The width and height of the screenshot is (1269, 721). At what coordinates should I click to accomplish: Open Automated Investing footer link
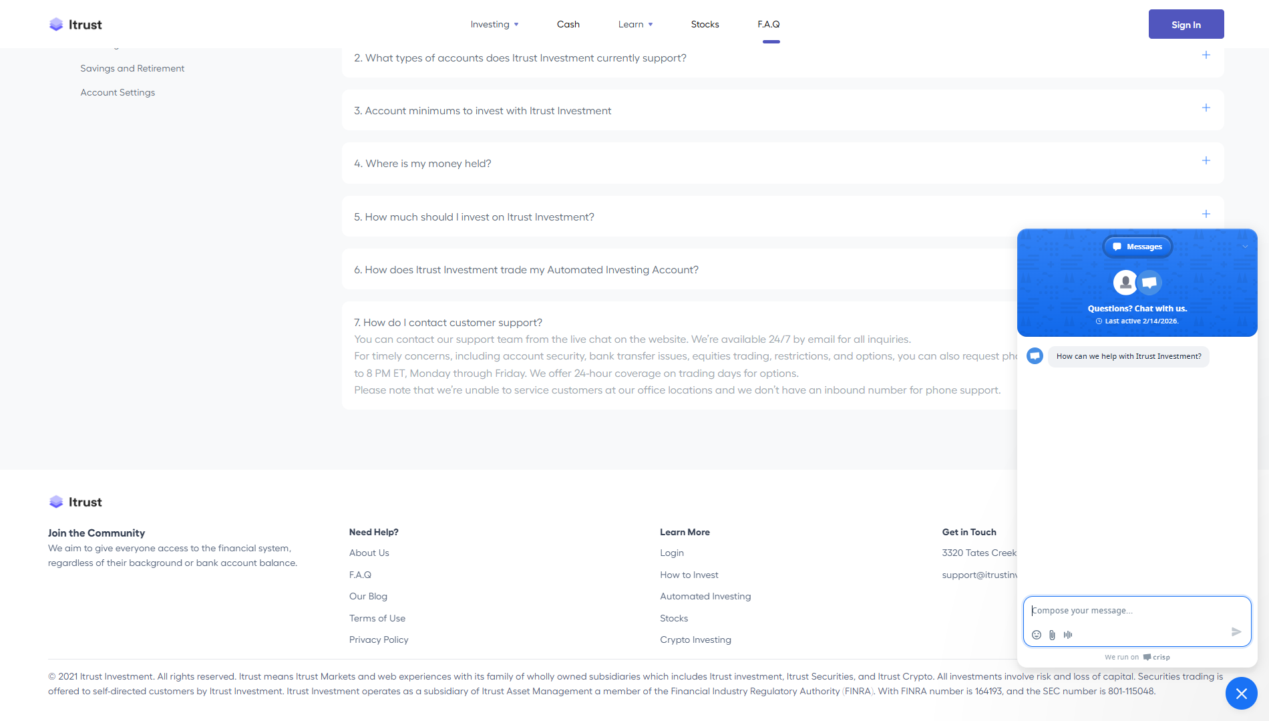coord(705,596)
